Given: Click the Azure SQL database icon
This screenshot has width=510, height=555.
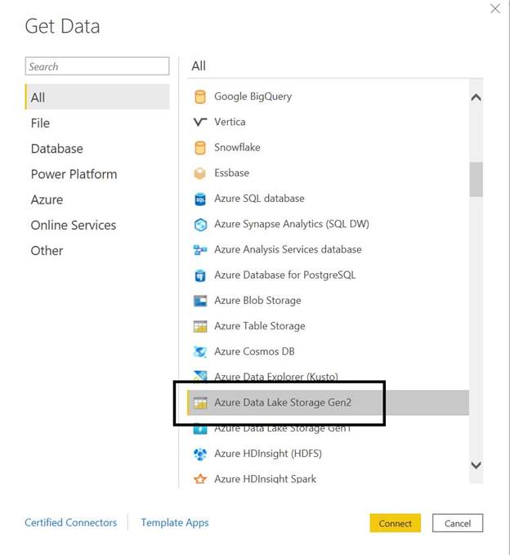Looking at the screenshot, I should pyautogui.click(x=200, y=199).
